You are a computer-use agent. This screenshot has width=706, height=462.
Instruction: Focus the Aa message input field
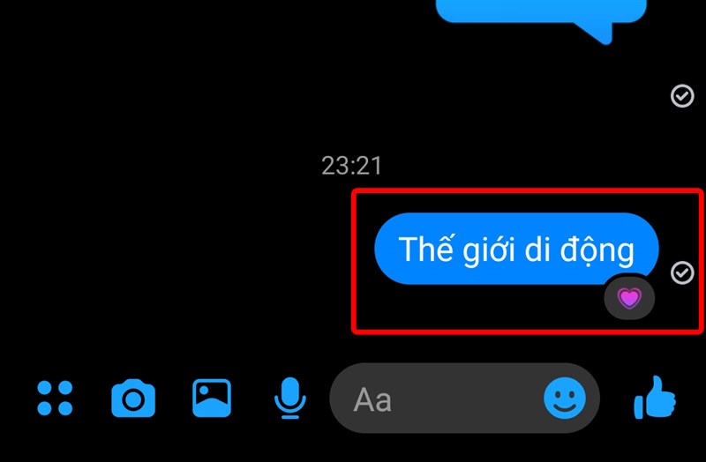tap(464, 399)
